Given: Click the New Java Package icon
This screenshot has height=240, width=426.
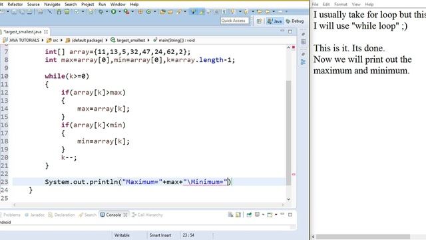Looking at the screenshot, I should point(140,12).
